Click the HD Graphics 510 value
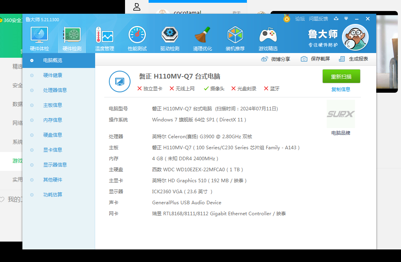Viewport: 401px width, 262px height. (x=199, y=180)
